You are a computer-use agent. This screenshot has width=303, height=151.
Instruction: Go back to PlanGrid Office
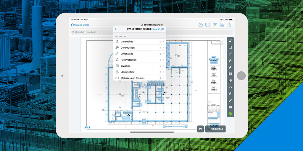click(x=80, y=25)
